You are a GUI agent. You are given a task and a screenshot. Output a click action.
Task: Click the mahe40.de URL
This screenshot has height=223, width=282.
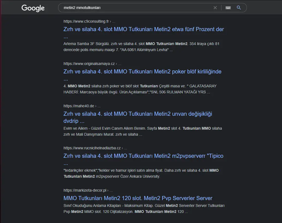coord(79,106)
